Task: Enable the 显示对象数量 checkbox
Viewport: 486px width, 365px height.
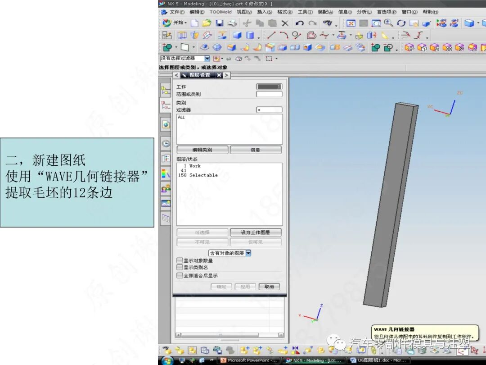Action: coord(180,260)
